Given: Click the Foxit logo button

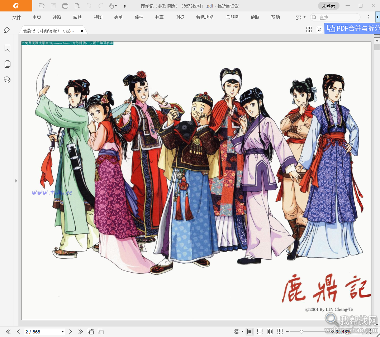Looking at the screenshot, I should pyautogui.click(x=16, y=6).
